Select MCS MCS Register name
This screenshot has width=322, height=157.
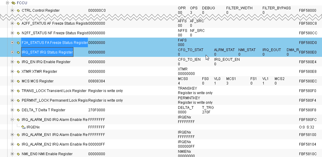click(37, 81)
